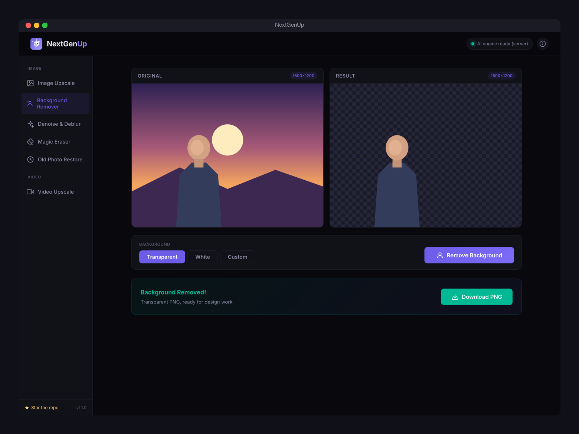
Task: Click the Magic Eraser icon
Action: click(30, 142)
